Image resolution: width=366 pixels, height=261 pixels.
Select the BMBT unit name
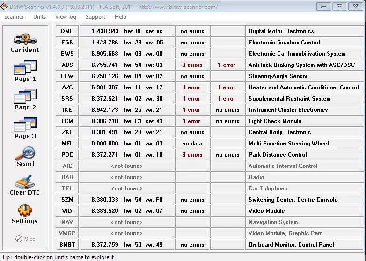tap(67, 245)
